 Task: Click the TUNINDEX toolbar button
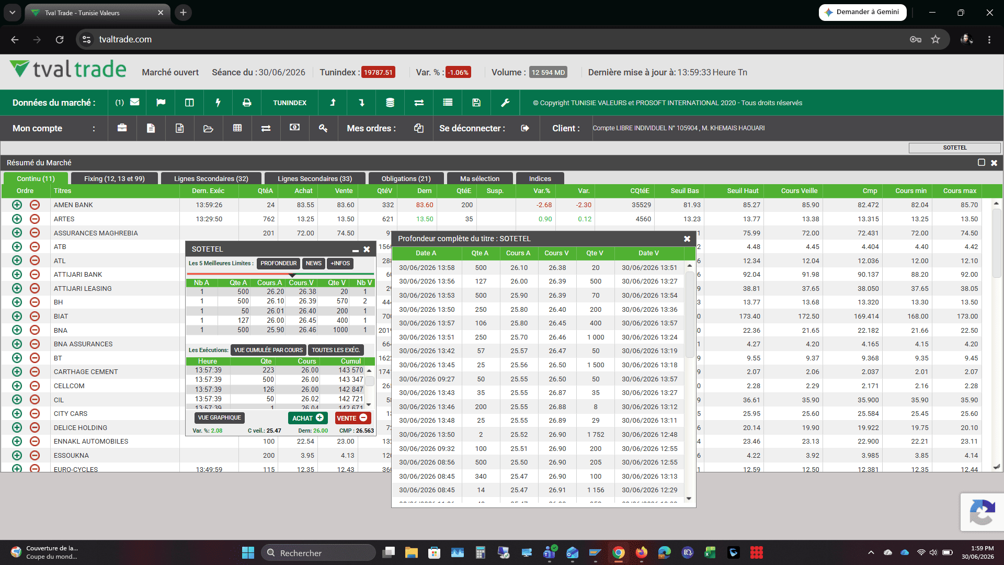[290, 103]
